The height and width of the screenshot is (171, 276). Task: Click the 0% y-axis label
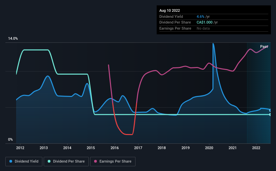10,140
